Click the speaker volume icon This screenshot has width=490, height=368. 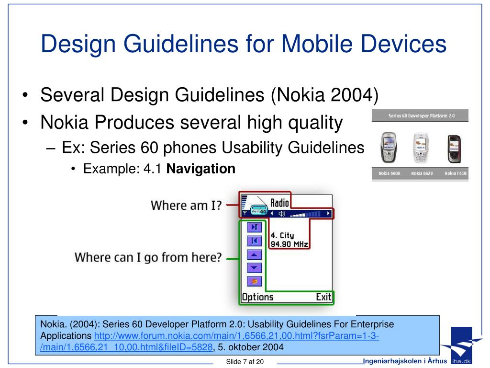[x=282, y=214]
